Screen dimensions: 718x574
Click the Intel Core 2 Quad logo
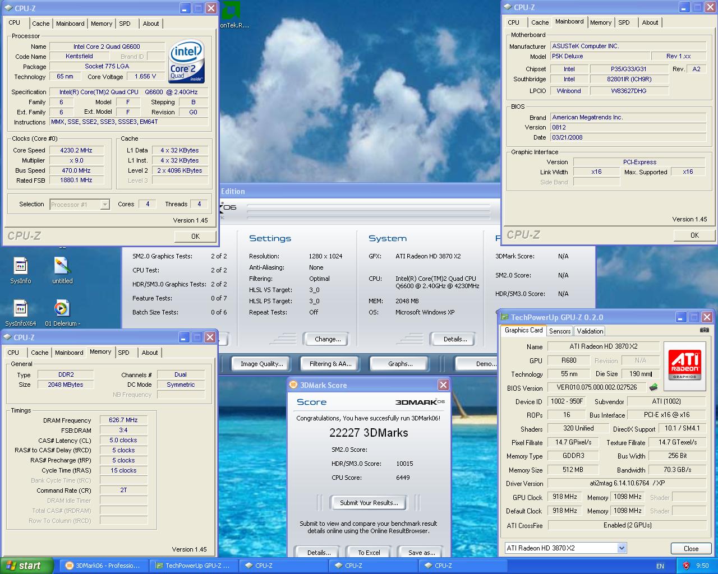coord(186,61)
